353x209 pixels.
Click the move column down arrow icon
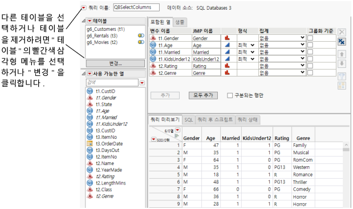[342, 64]
